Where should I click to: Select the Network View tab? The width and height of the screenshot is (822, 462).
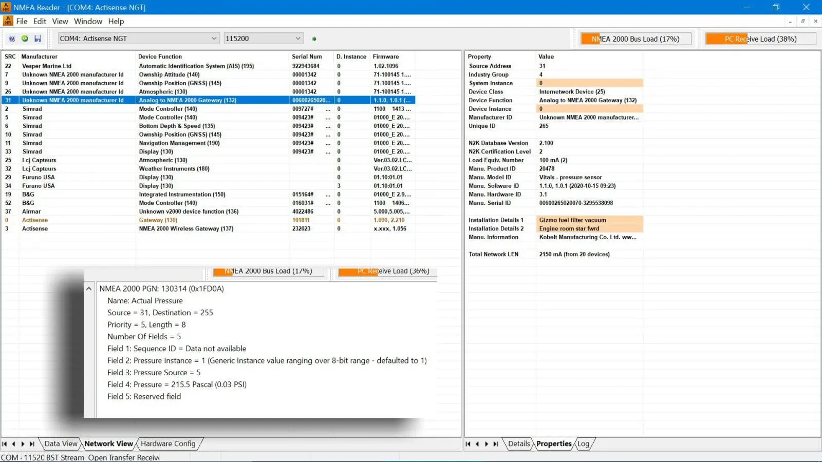click(108, 444)
